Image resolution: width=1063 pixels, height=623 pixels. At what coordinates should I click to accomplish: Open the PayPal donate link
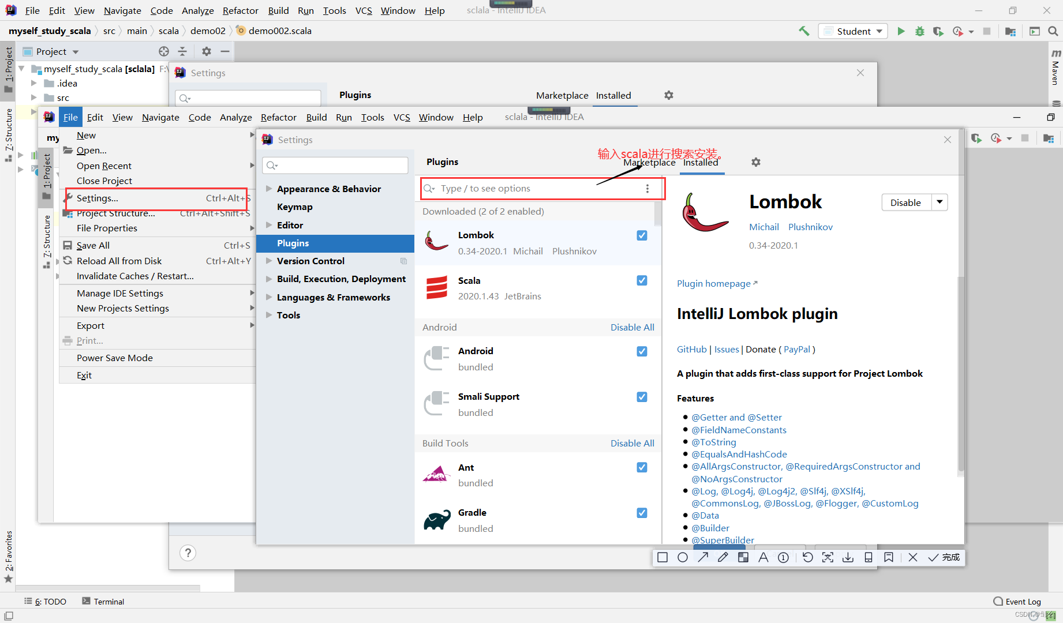tap(797, 349)
